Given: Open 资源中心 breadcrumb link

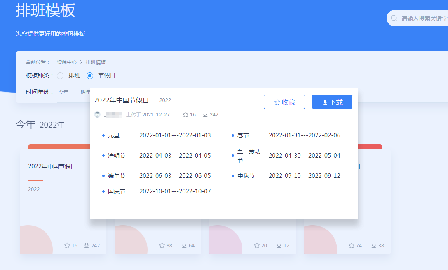Looking at the screenshot, I should (x=66, y=62).
